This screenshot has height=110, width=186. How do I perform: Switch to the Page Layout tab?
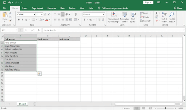click(x=37, y=8)
